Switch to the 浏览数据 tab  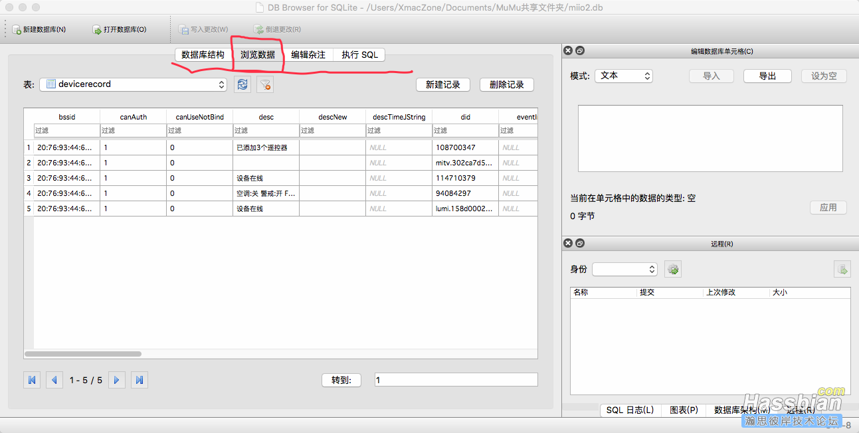point(258,54)
